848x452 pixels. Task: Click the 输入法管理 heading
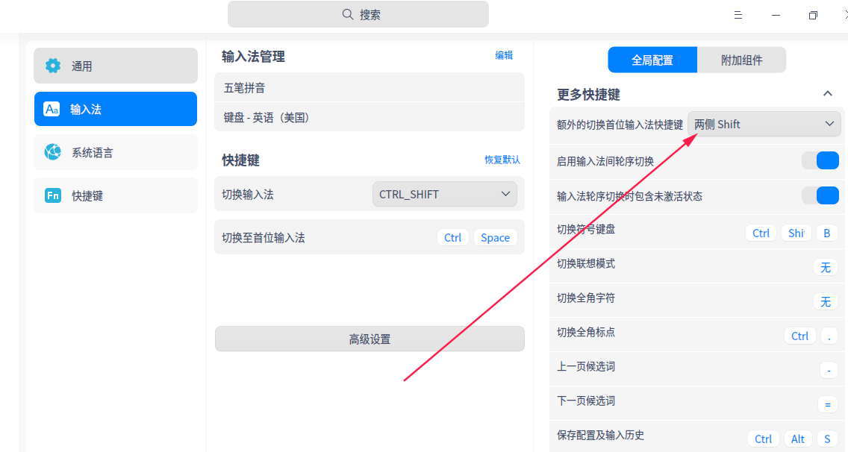click(x=253, y=56)
